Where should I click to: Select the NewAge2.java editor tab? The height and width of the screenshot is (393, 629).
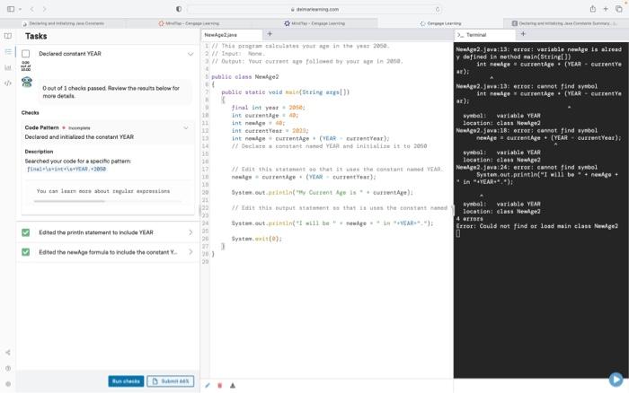(x=231, y=35)
